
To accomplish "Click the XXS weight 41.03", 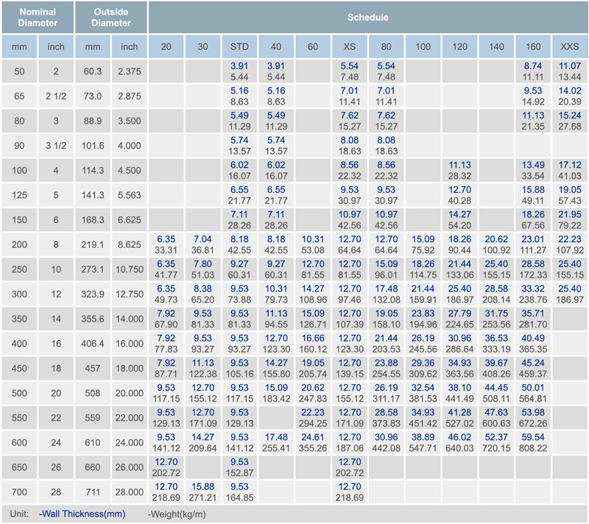I will pos(569,176).
